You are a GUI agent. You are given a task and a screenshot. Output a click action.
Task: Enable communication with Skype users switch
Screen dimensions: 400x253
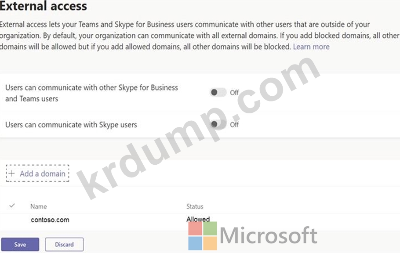pyautogui.click(x=218, y=124)
